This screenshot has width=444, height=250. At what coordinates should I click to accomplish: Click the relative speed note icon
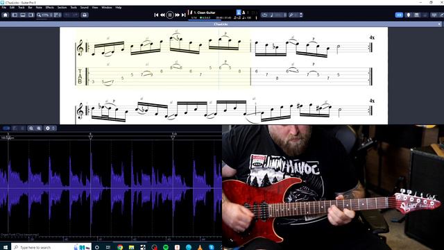pyautogui.click(x=271, y=15)
